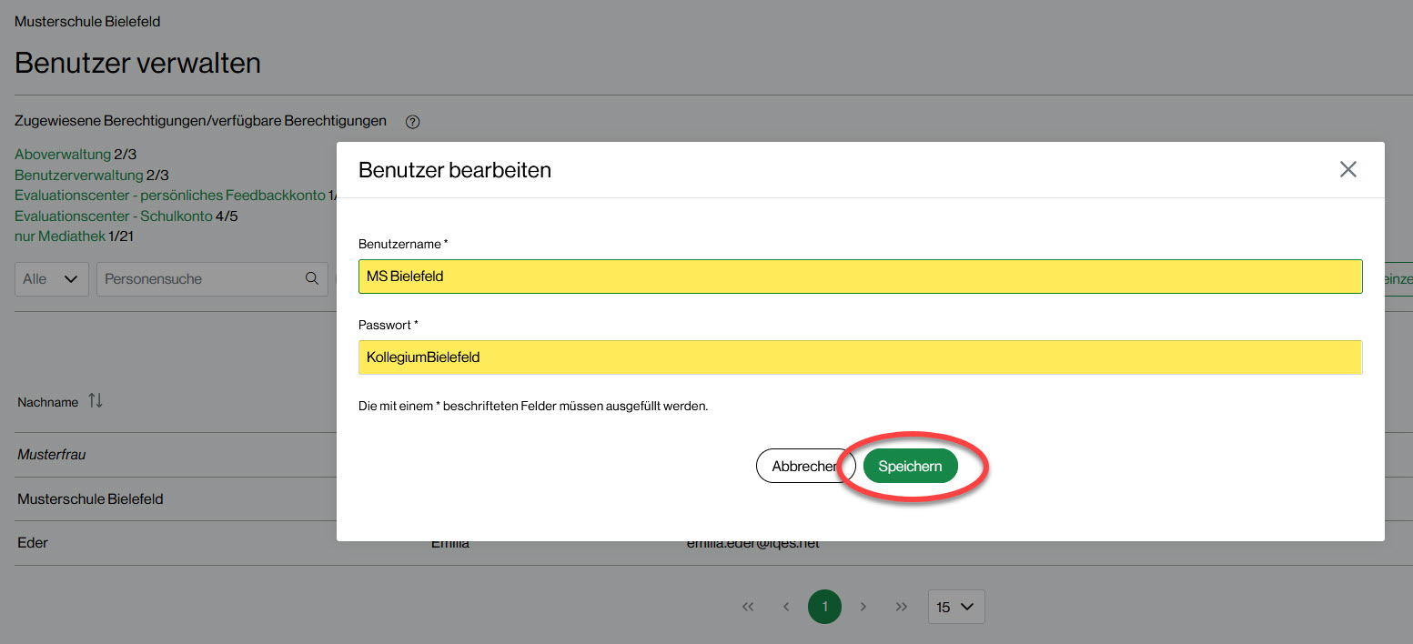Expand the rows-per-page dropdown showing 15
Screen dimensions: 1413x644
[x=955, y=607]
